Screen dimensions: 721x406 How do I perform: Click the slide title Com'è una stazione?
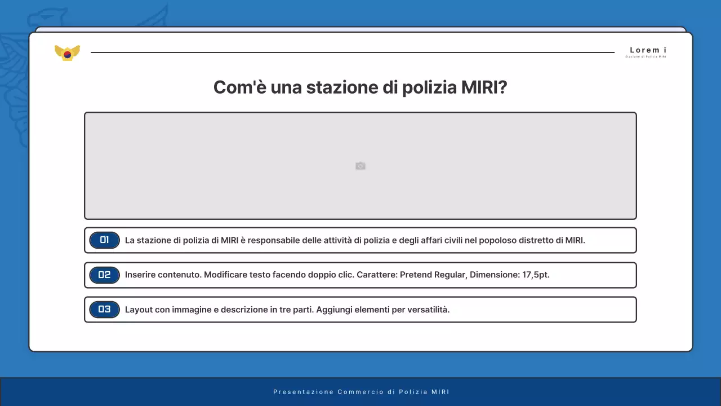(360, 87)
